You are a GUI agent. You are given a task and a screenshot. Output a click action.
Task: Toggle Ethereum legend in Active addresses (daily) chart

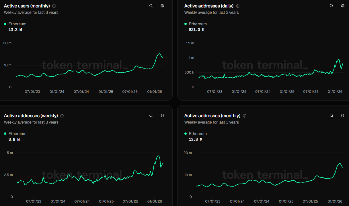click(x=198, y=24)
